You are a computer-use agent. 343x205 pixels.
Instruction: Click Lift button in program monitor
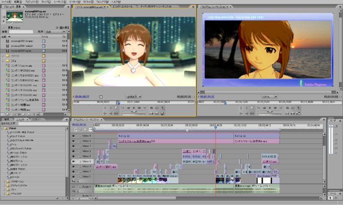pyautogui.click(x=287, y=113)
